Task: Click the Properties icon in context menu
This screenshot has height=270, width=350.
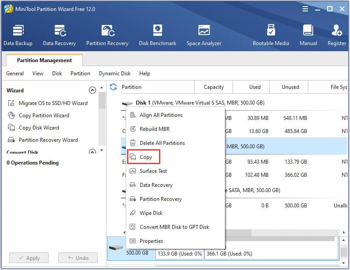Action: coord(133,241)
